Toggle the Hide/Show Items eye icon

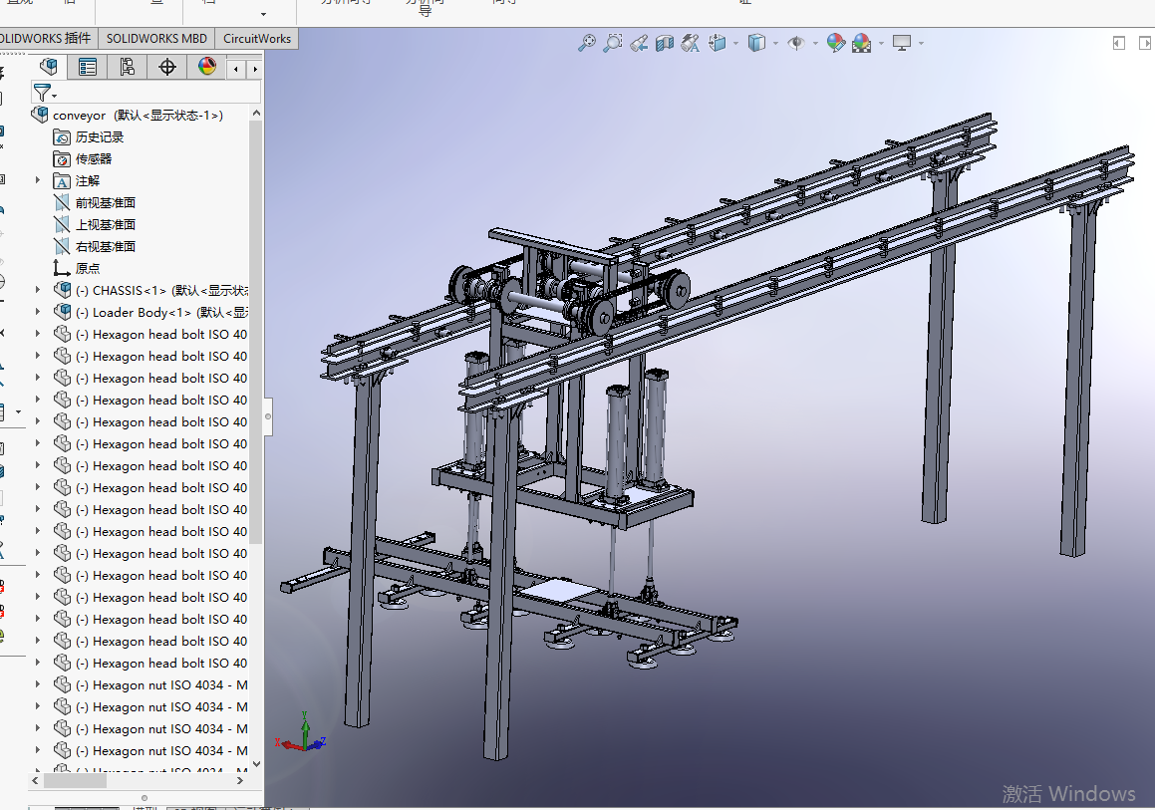[795, 43]
